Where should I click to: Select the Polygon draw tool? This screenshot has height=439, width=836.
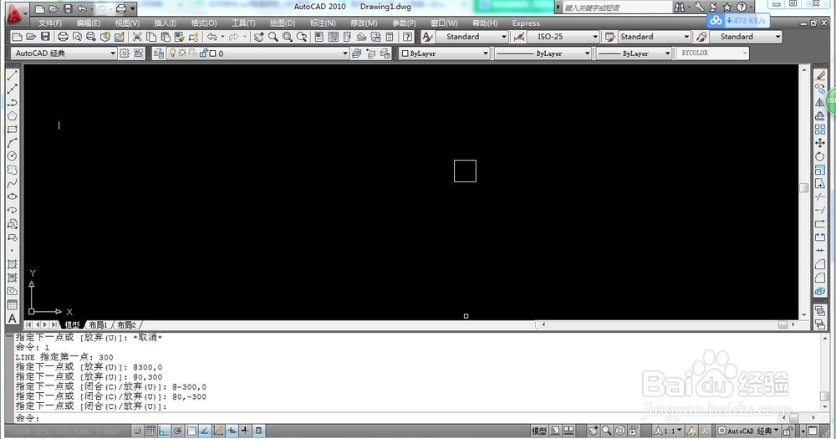tap(13, 115)
